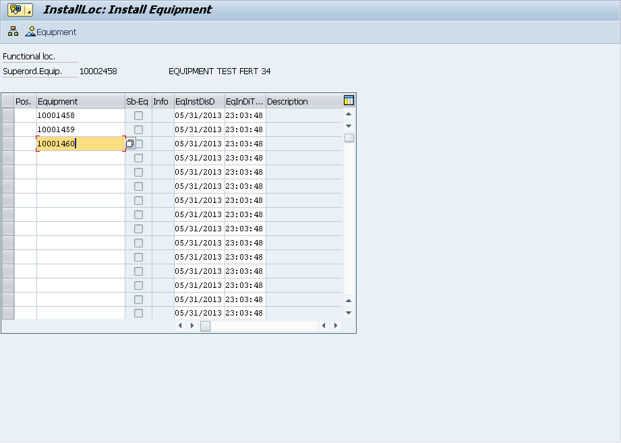Click the Functional loc. label

click(29, 57)
